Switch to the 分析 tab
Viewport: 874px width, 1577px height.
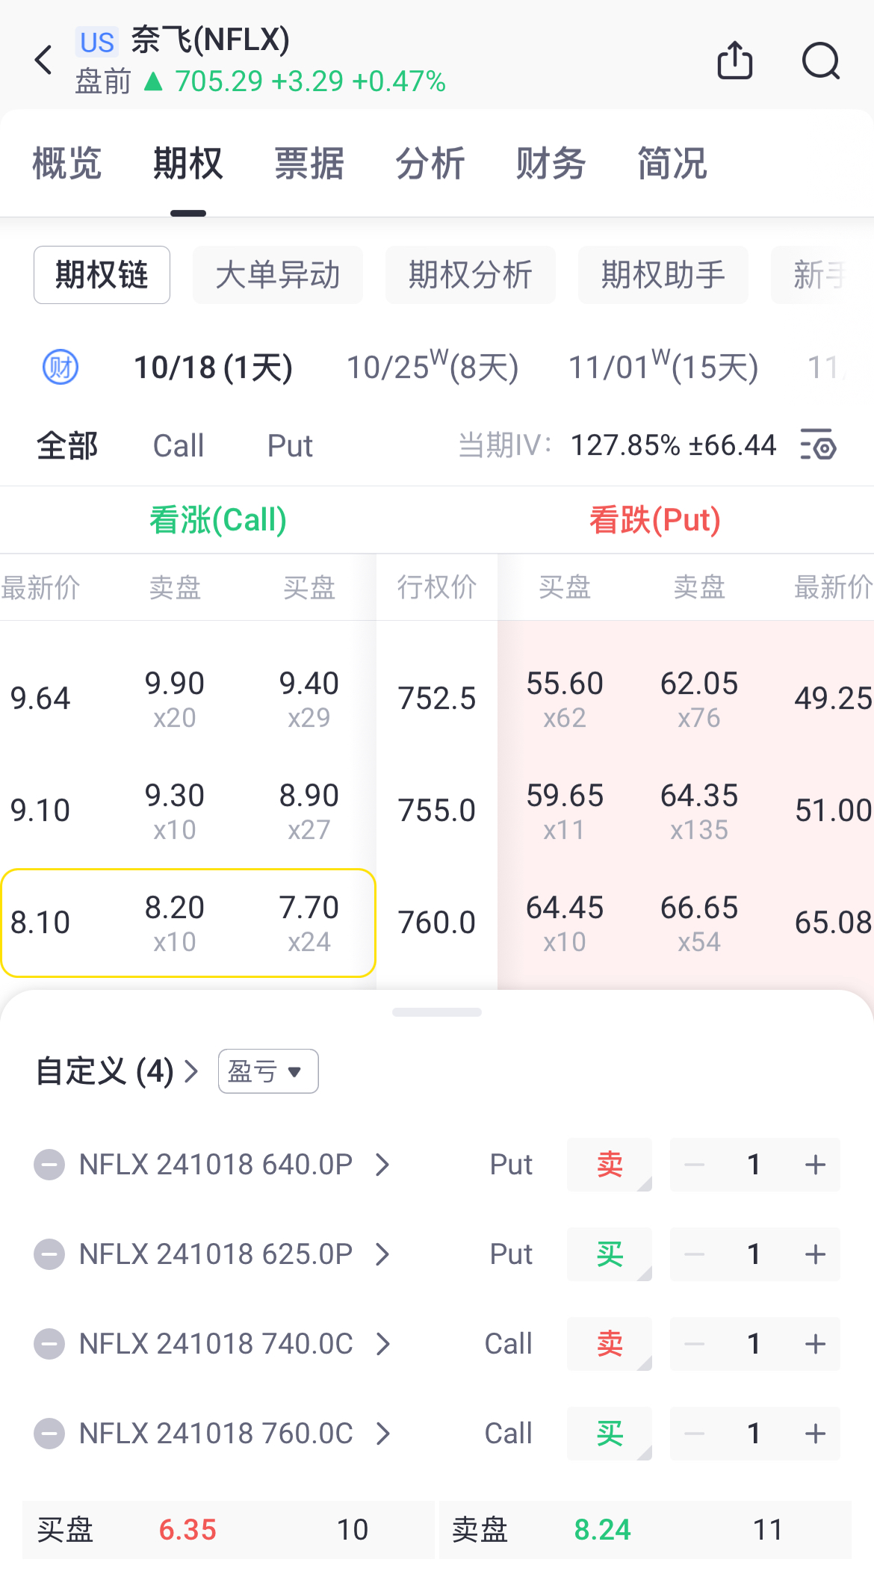tap(430, 163)
